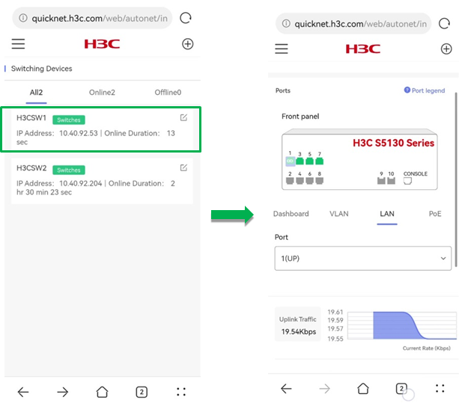
Task: Edit the H3CSW1 device entry
Action: pyautogui.click(x=183, y=117)
